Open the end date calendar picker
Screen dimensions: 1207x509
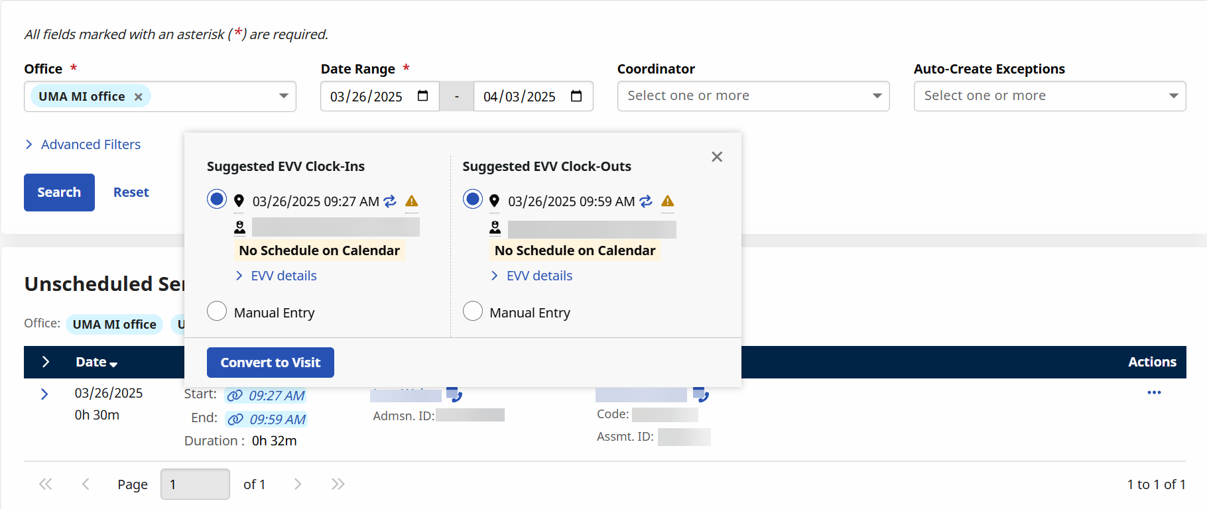click(574, 96)
